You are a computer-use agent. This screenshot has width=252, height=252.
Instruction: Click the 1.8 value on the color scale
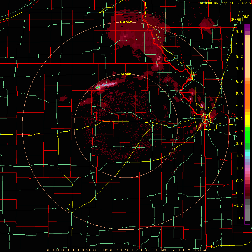[239, 156]
